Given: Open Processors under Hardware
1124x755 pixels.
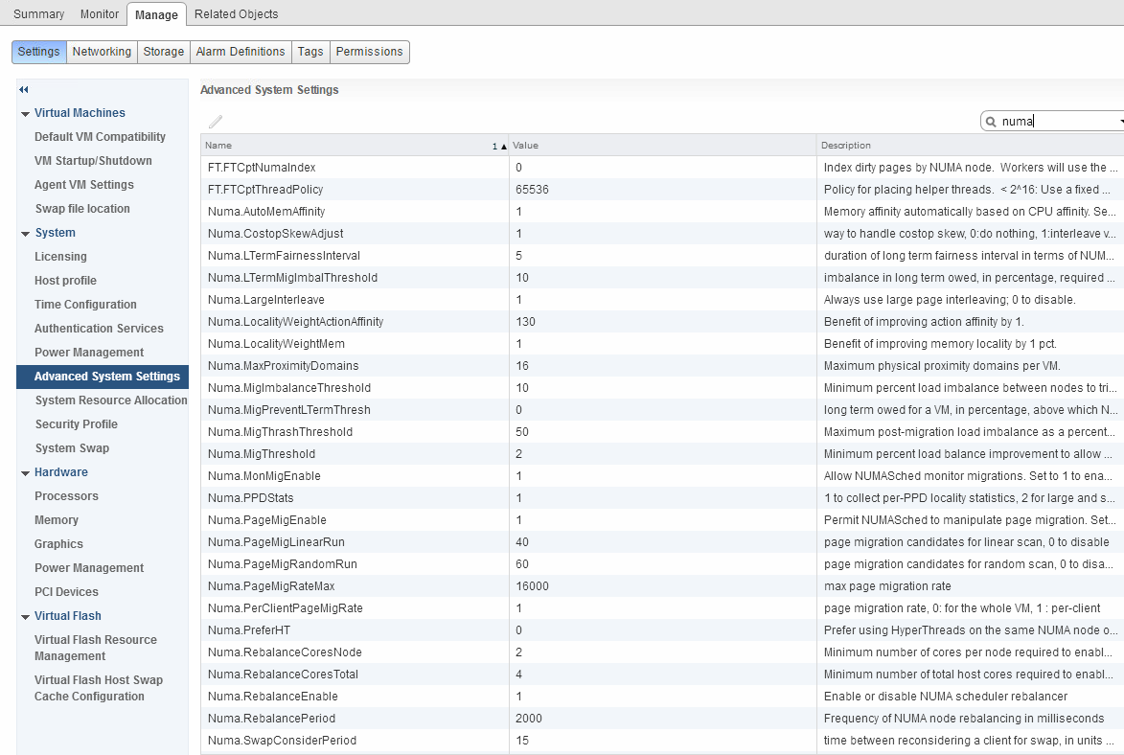Looking at the screenshot, I should [66, 496].
